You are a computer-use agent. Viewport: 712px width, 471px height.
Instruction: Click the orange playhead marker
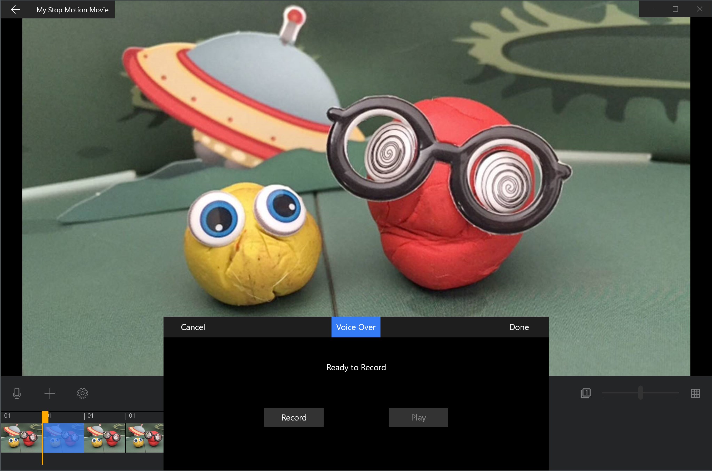(x=45, y=417)
